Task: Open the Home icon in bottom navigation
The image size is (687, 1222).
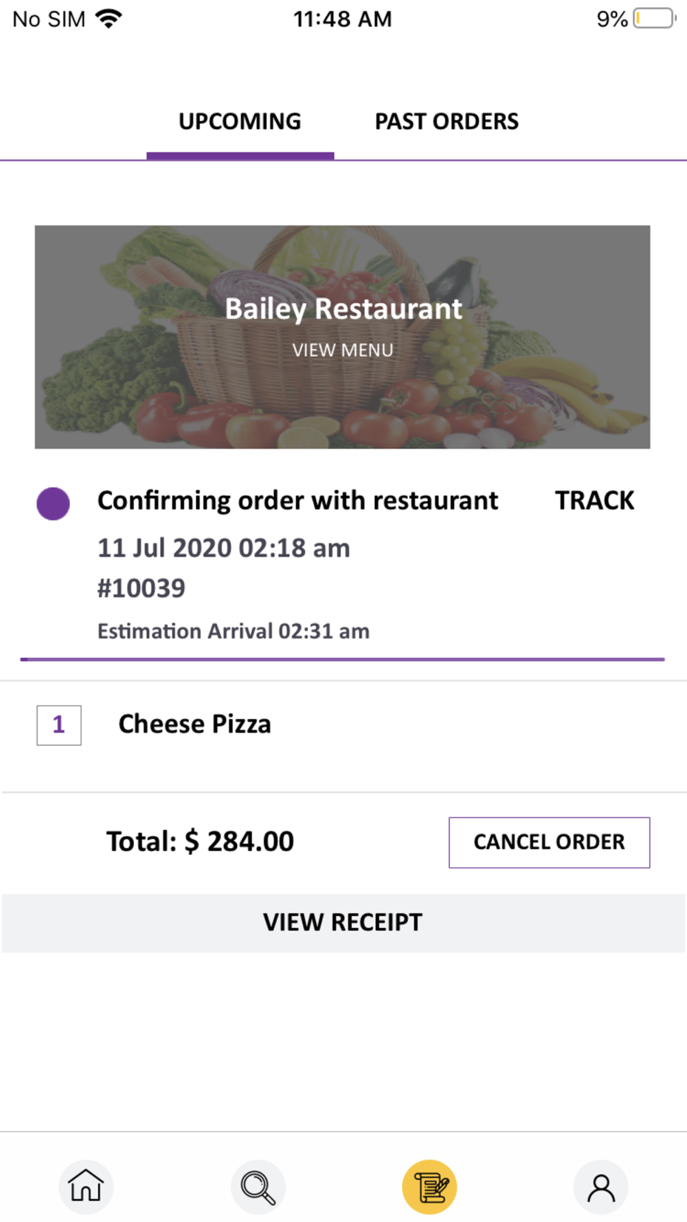Action: coord(86,1186)
